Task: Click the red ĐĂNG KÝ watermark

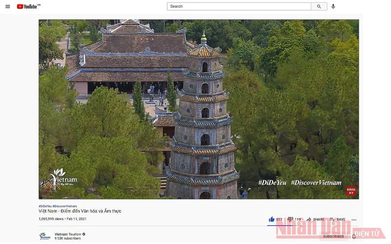Action: (351, 191)
